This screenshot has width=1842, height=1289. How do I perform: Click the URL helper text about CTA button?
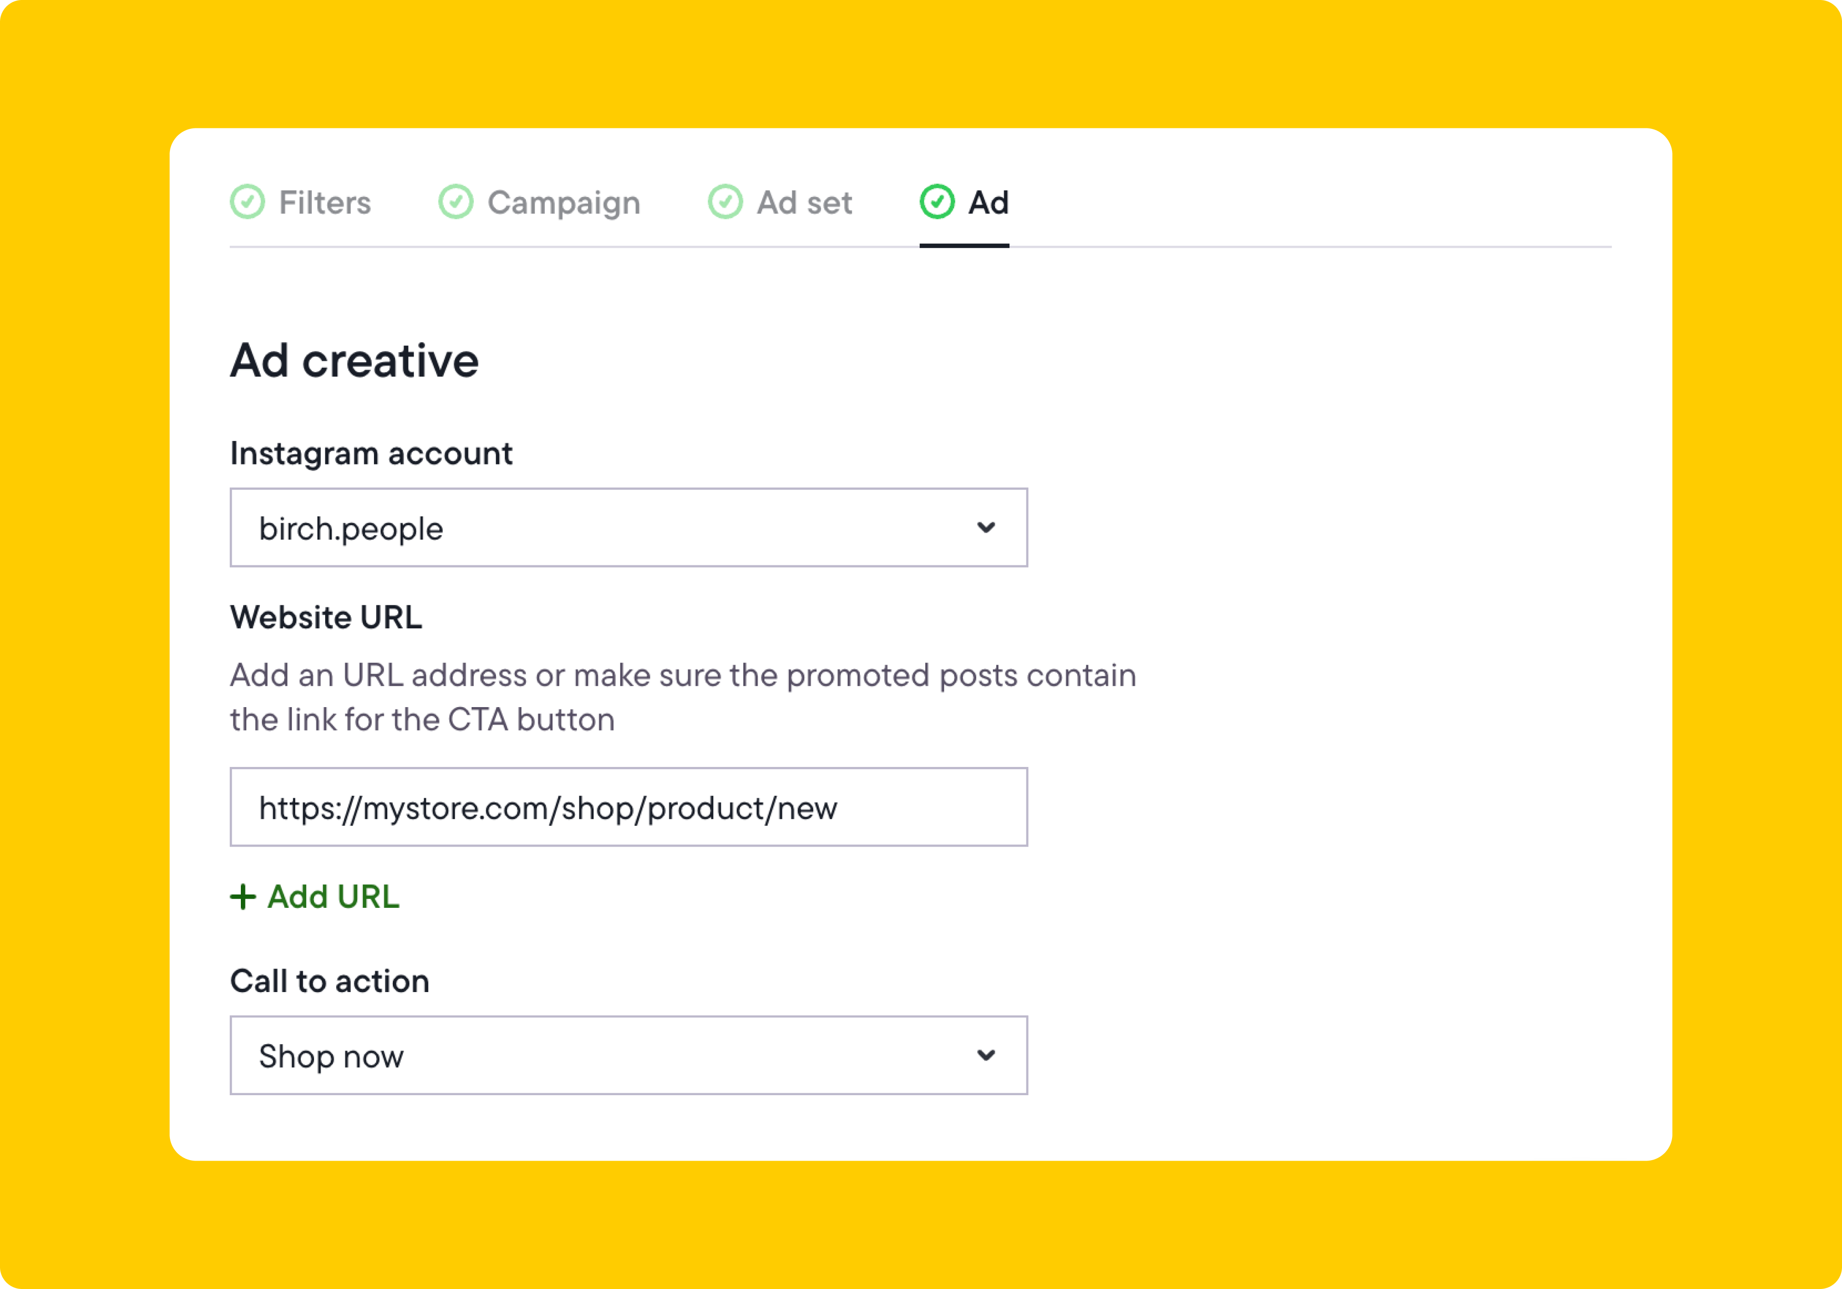683,698
